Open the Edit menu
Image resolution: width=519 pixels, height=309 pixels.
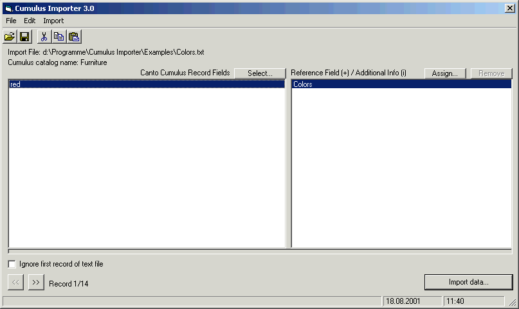coord(30,21)
